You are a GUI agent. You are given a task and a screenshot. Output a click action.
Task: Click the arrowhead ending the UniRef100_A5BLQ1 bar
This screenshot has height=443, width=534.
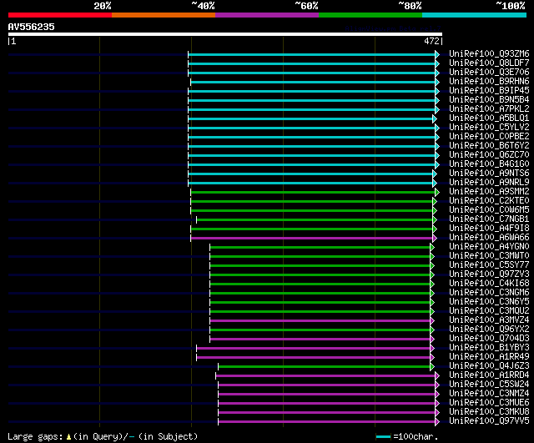[435, 118]
